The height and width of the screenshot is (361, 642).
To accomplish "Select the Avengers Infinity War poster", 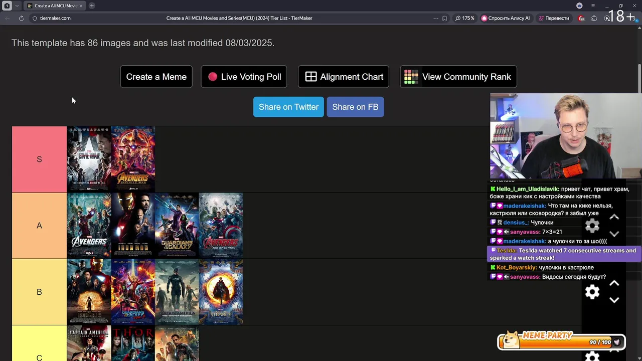I will 133,159.
